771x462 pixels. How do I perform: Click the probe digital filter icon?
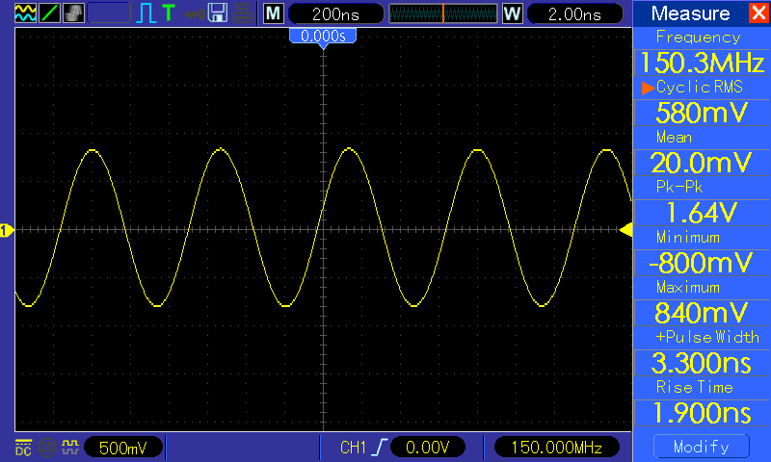70,447
